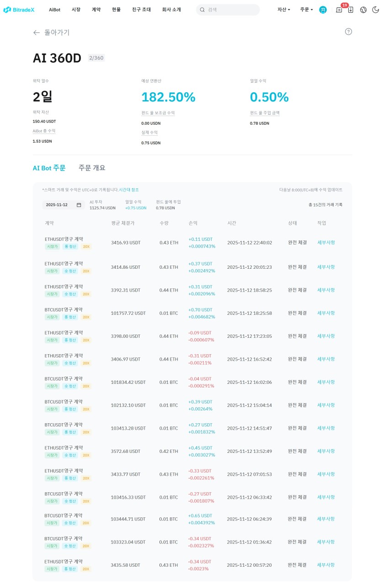Open the 친구 초대 menu item
This screenshot has height=585, width=383.
point(141,10)
